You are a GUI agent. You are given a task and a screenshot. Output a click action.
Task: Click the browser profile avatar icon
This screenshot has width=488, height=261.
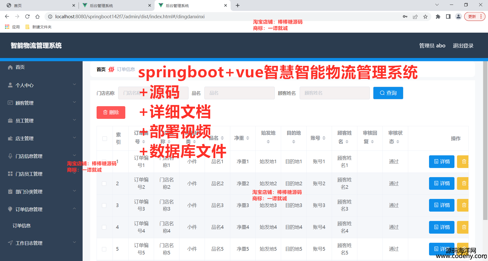(x=458, y=16)
